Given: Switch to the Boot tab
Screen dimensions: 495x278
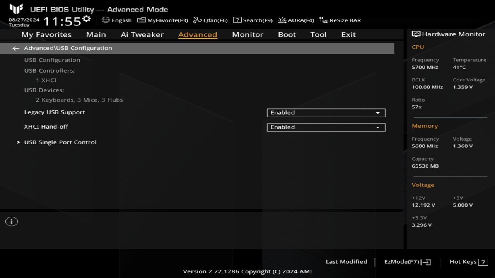Looking at the screenshot, I should pyautogui.click(x=287, y=34).
